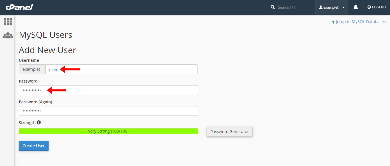
Task: Click the LOGOUT text link
Action: coord(379,7)
